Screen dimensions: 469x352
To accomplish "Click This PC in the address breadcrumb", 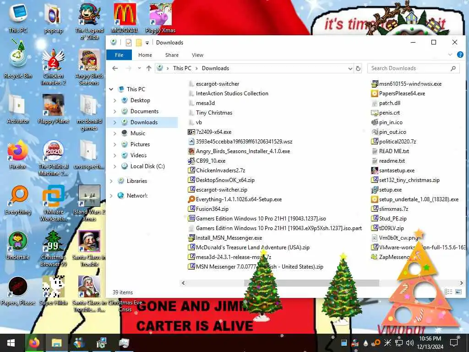I will pyautogui.click(x=182, y=68).
